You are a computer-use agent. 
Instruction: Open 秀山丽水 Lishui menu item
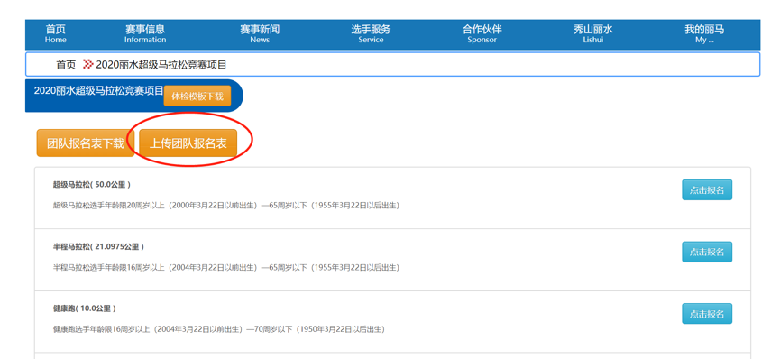[x=593, y=34]
